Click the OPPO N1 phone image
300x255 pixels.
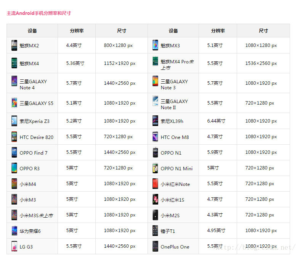tap(155, 152)
